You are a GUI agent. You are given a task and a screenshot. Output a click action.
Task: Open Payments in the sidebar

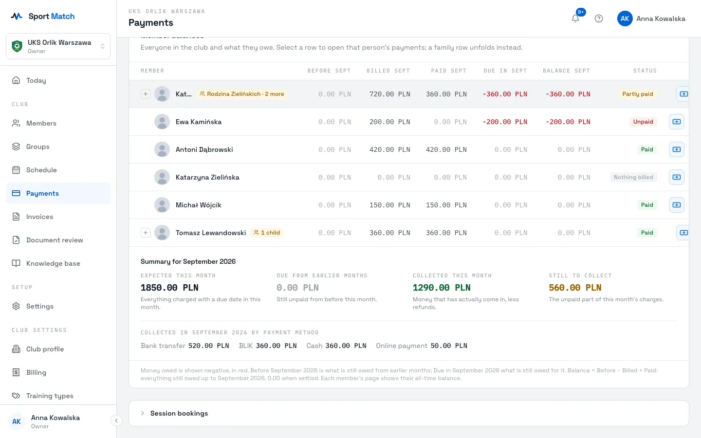click(58, 193)
